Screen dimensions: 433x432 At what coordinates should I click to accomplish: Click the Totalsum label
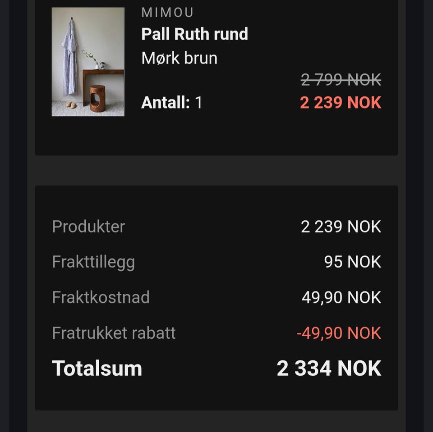(x=97, y=368)
